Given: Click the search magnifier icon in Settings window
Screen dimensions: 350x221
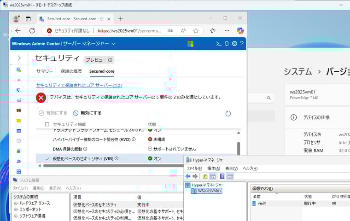Looking at the screenshot, I should [269, 98].
